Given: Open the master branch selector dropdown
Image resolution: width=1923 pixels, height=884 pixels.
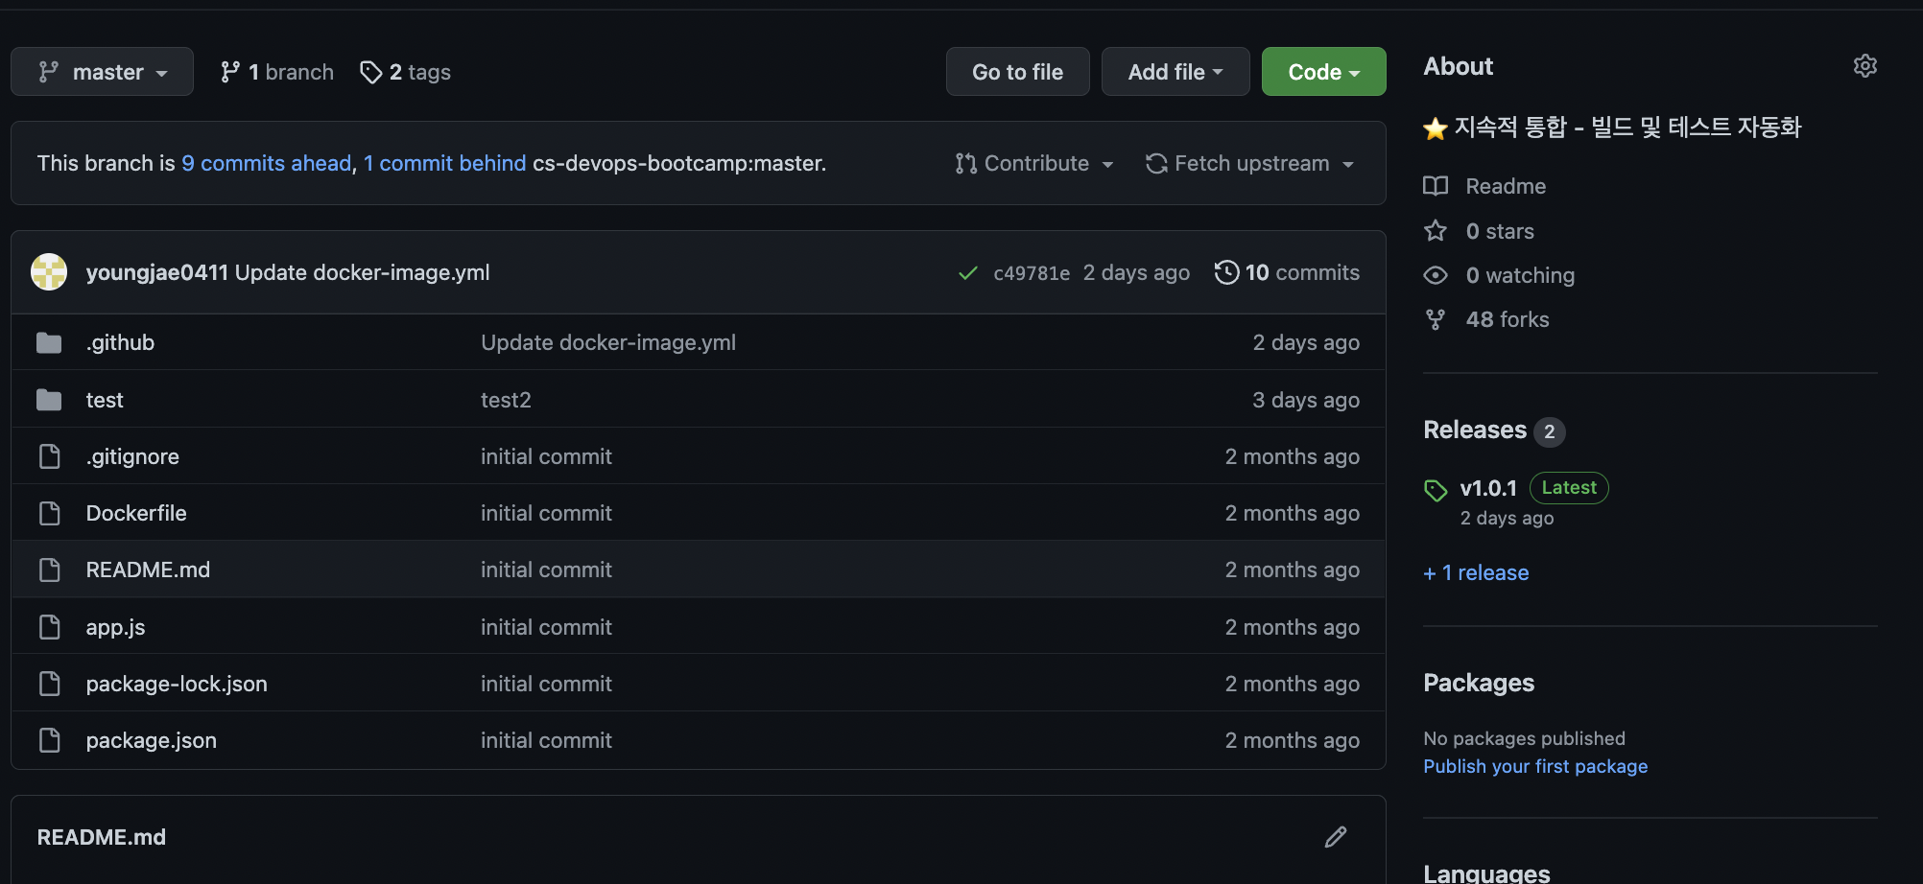Looking at the screenshot, I should (102, 72).
